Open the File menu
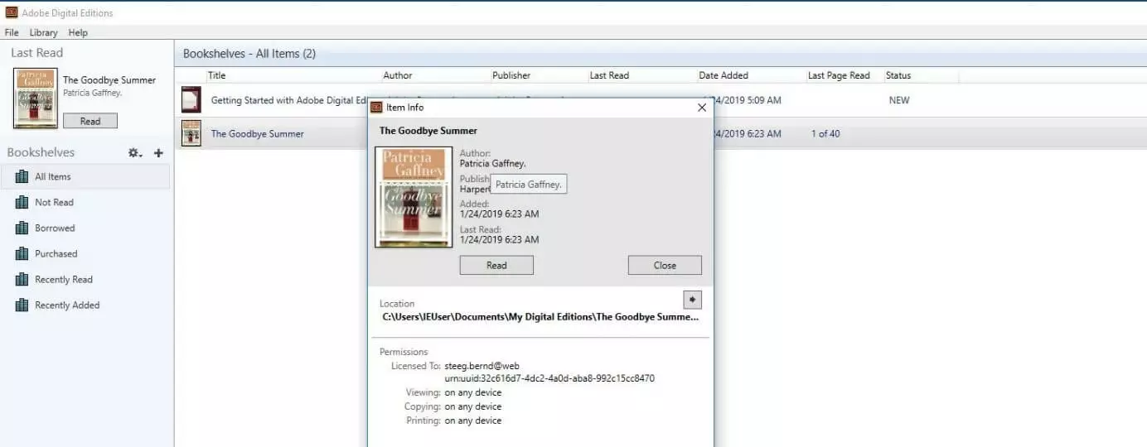Viewport: 1147px width, 447px height. point(12,32)
